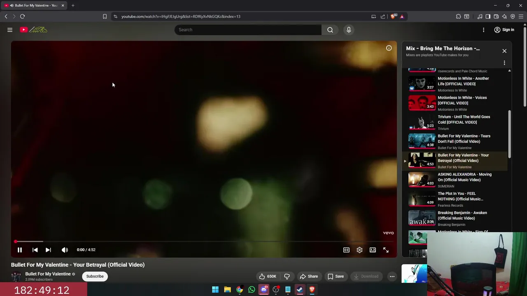527x296 pixels.
Task: Play Trivium - Until The World Goes Cold
Action: 455,122
